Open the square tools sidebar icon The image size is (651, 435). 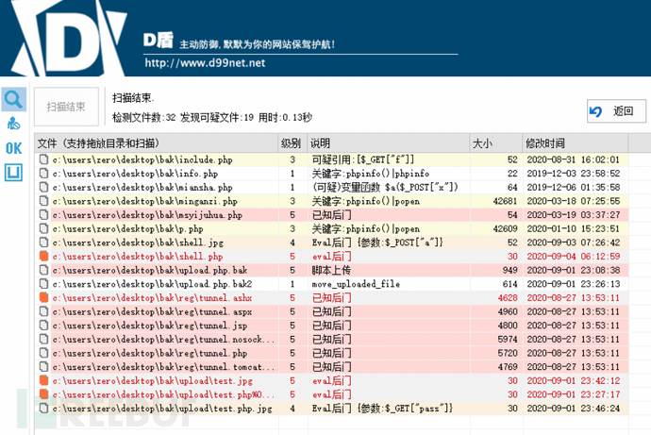click(x=13, y=173)
